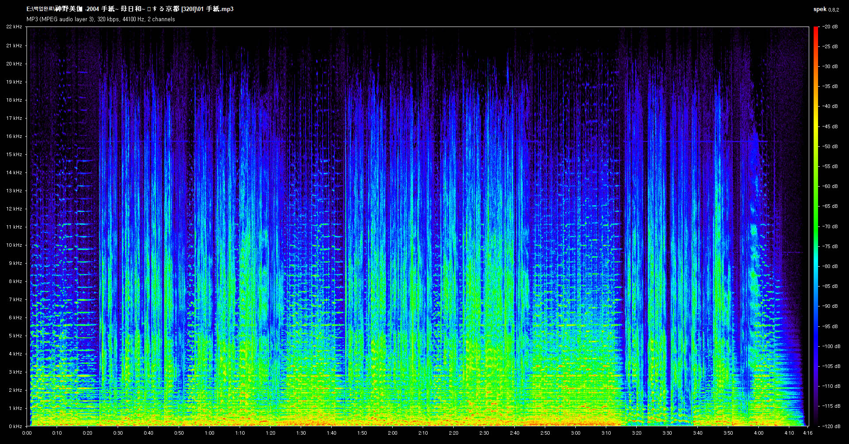Click the 1:00 time axis label
This screenshot has height=444, width=849.
click(x=210, y=433)
